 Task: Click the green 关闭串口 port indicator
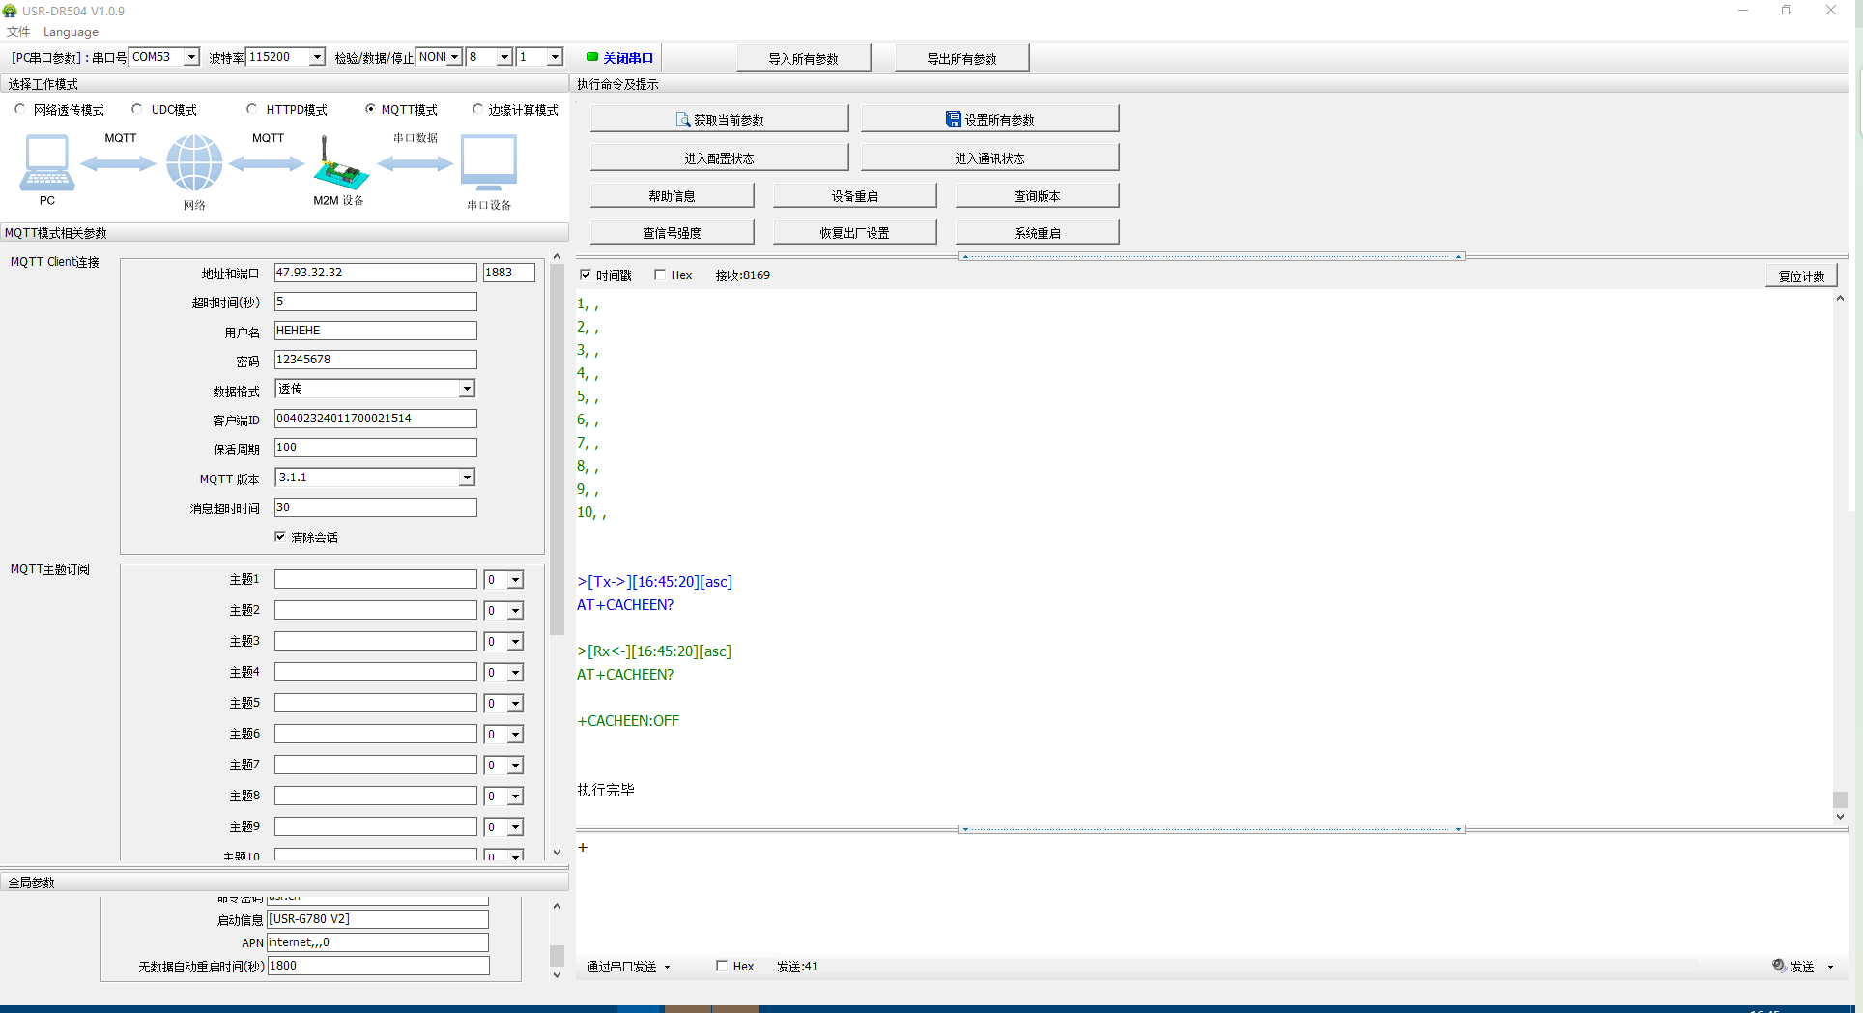pos(592,57)
